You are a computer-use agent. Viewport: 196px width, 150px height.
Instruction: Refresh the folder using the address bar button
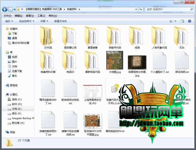click(x=141, y=9)
